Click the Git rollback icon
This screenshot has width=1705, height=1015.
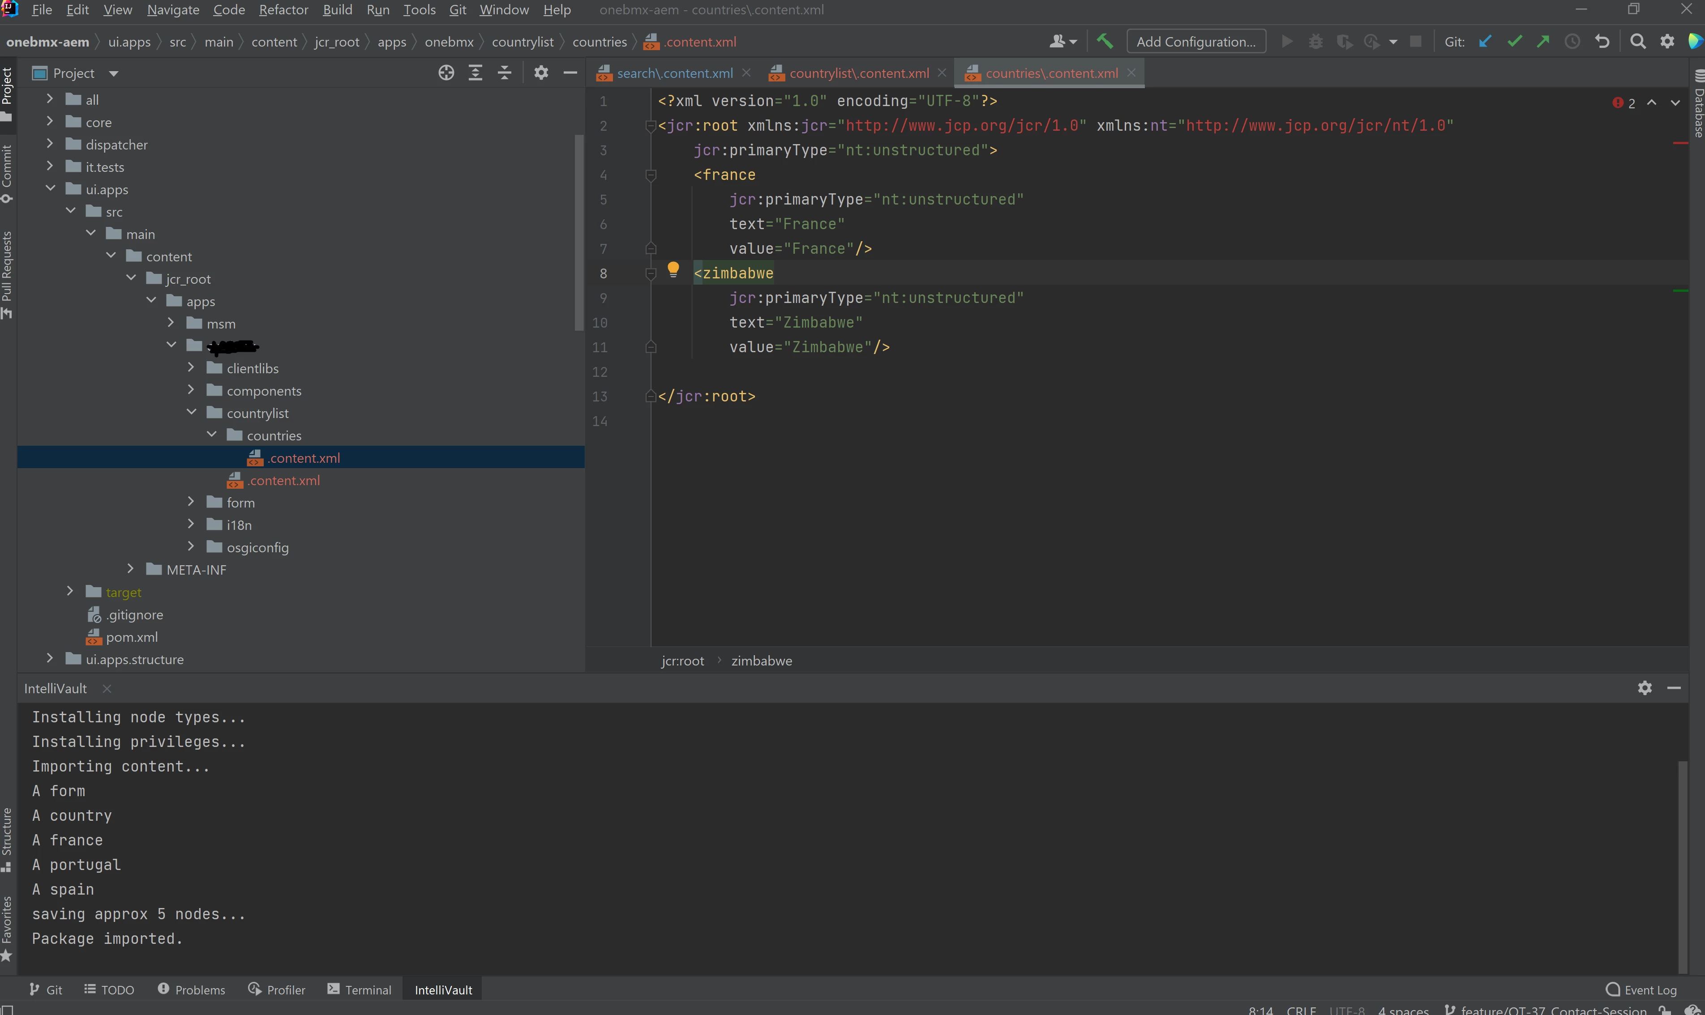click(x=1602, y=42)
